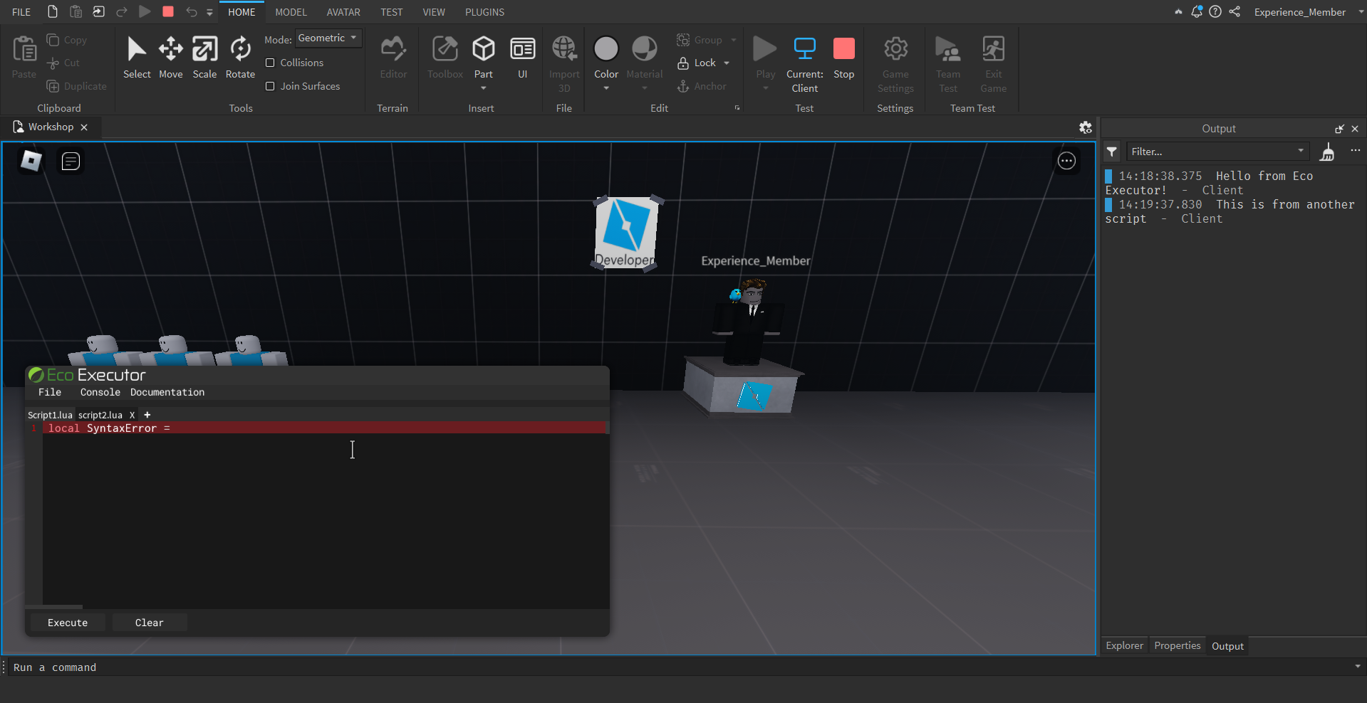Click the Duplicate icon
This screenshot has height=703, width=1367.
(x=53, y=86)
